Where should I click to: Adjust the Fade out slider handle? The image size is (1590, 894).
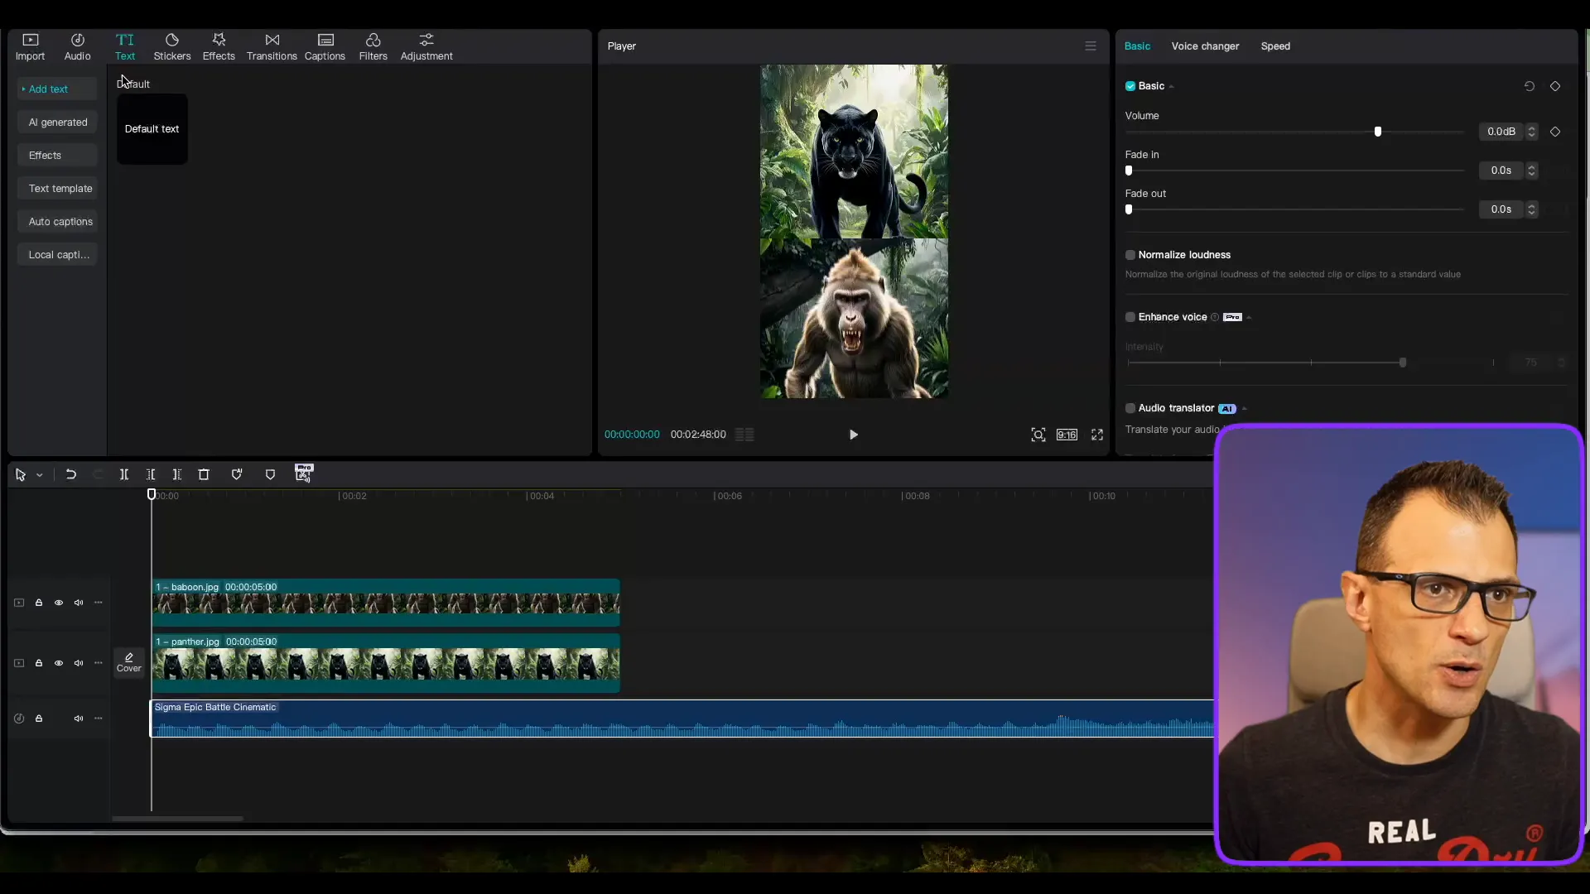(x=1129, y=209)
